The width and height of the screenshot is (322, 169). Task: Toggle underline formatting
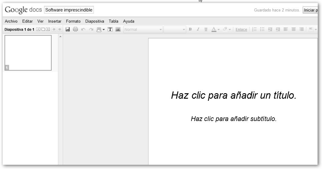206,29
